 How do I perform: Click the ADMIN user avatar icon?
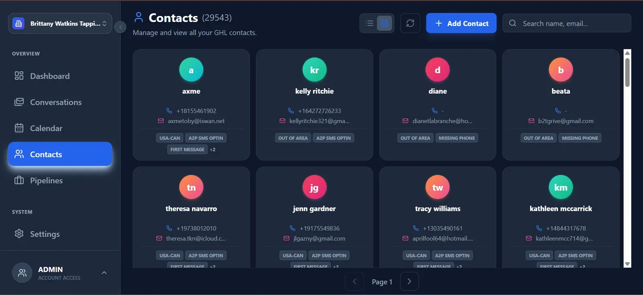(x=22, y=273)
